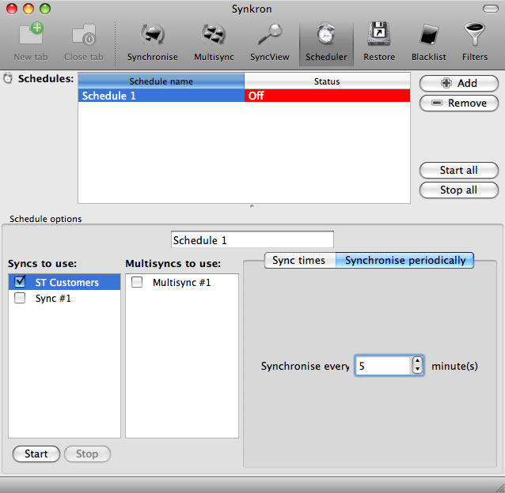Image resolution: width=505 pixels, height=493 pixels.
Task: Select the Synchronise periodically tab
Action: pyautogui.click(x=404, y=260)
